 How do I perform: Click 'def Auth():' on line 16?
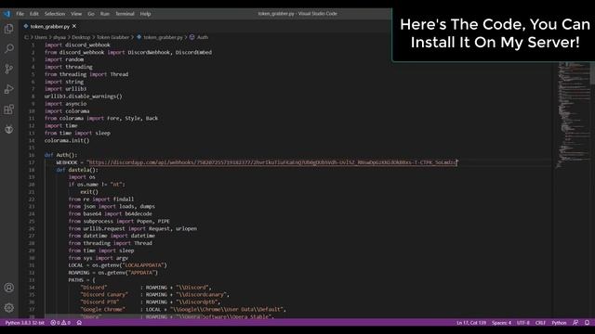(x=60, y=155)
